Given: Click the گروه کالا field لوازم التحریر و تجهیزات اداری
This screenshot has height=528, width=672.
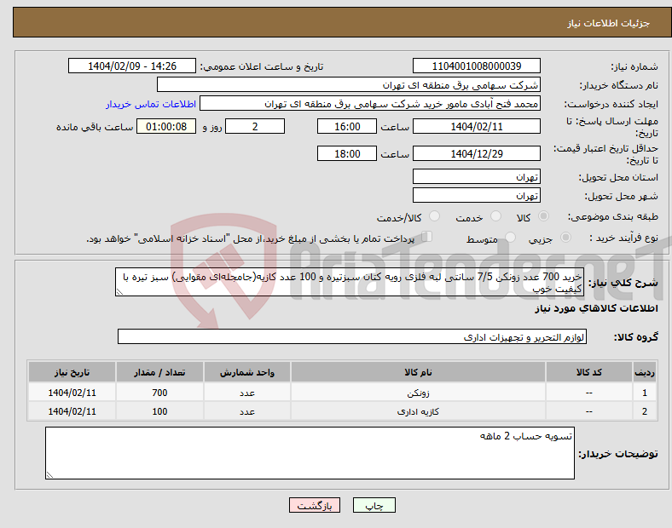Looking at the screenshot, I should coord(352,336).
